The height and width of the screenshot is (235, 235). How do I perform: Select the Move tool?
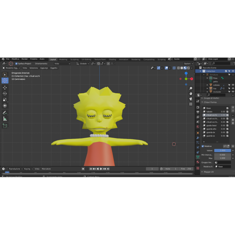(5, 88)
